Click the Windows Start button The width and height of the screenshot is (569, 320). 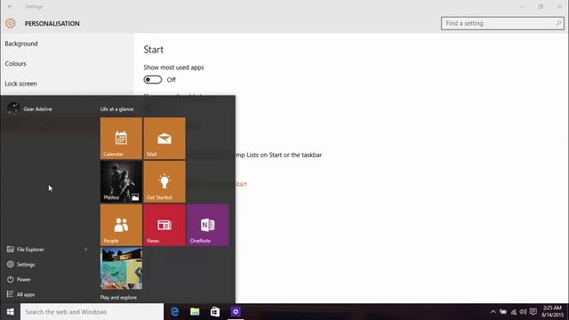point(10,312)
